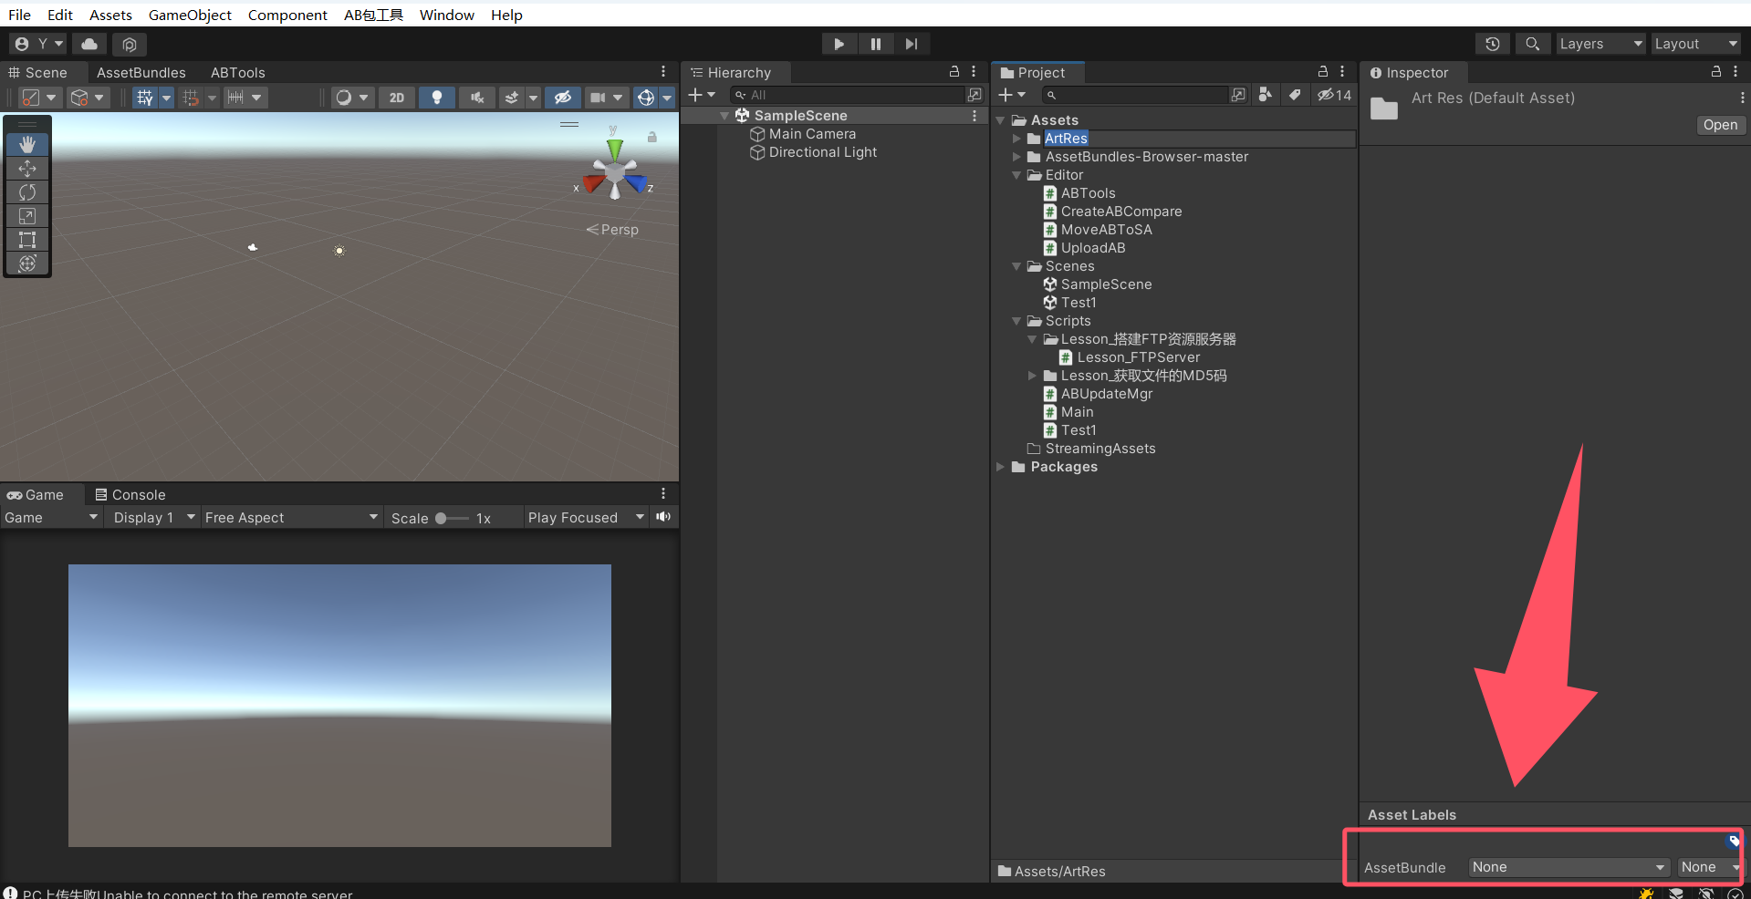Select the Rect transform tool
Image resolution: width=1751 pixels, height=899 pixels.
tap(27, 240)
